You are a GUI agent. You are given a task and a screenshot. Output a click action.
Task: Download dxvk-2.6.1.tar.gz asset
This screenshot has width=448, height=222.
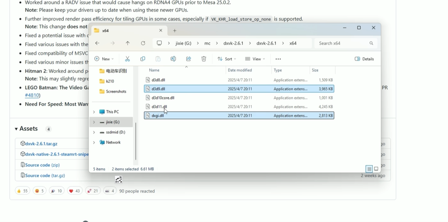41,143
